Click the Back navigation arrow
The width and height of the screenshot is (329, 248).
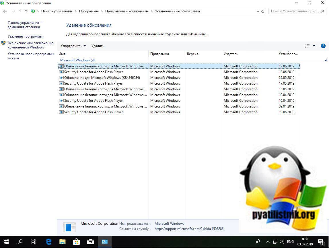click(5, 11)
